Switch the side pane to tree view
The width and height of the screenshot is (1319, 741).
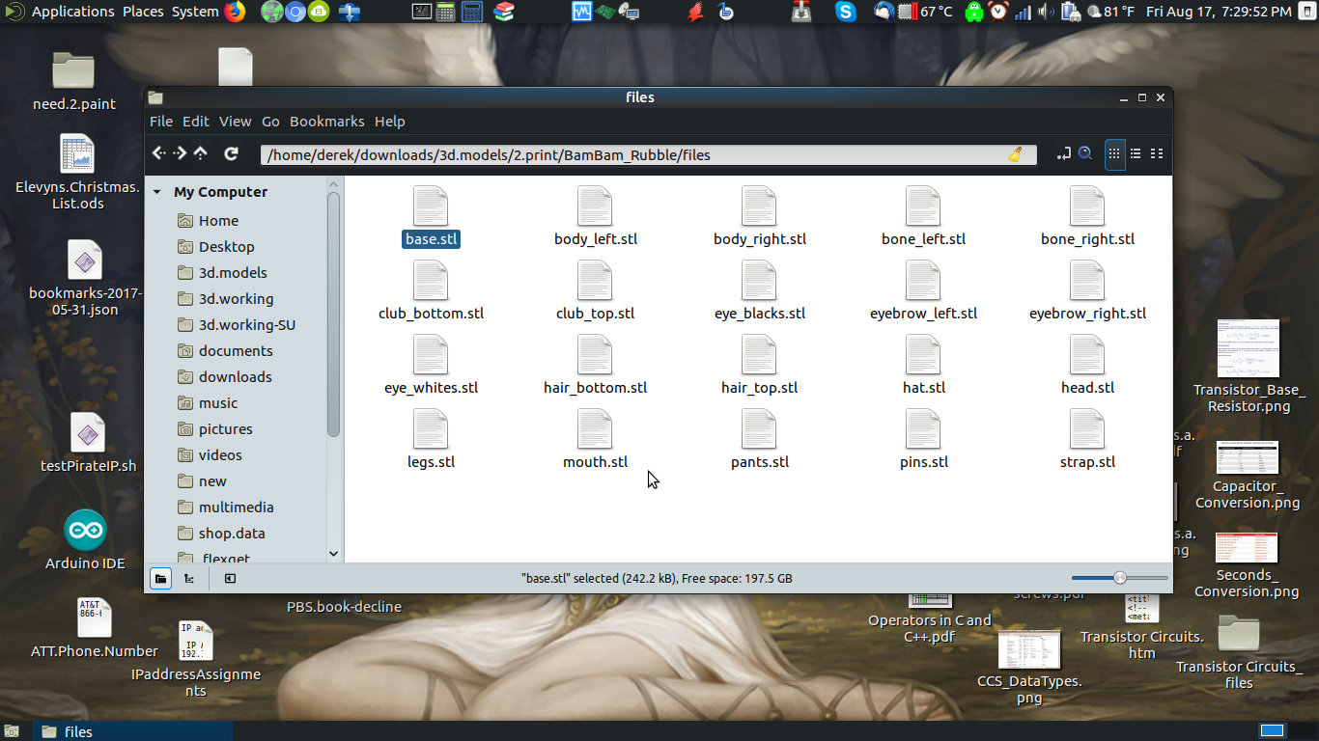point(189,578)
